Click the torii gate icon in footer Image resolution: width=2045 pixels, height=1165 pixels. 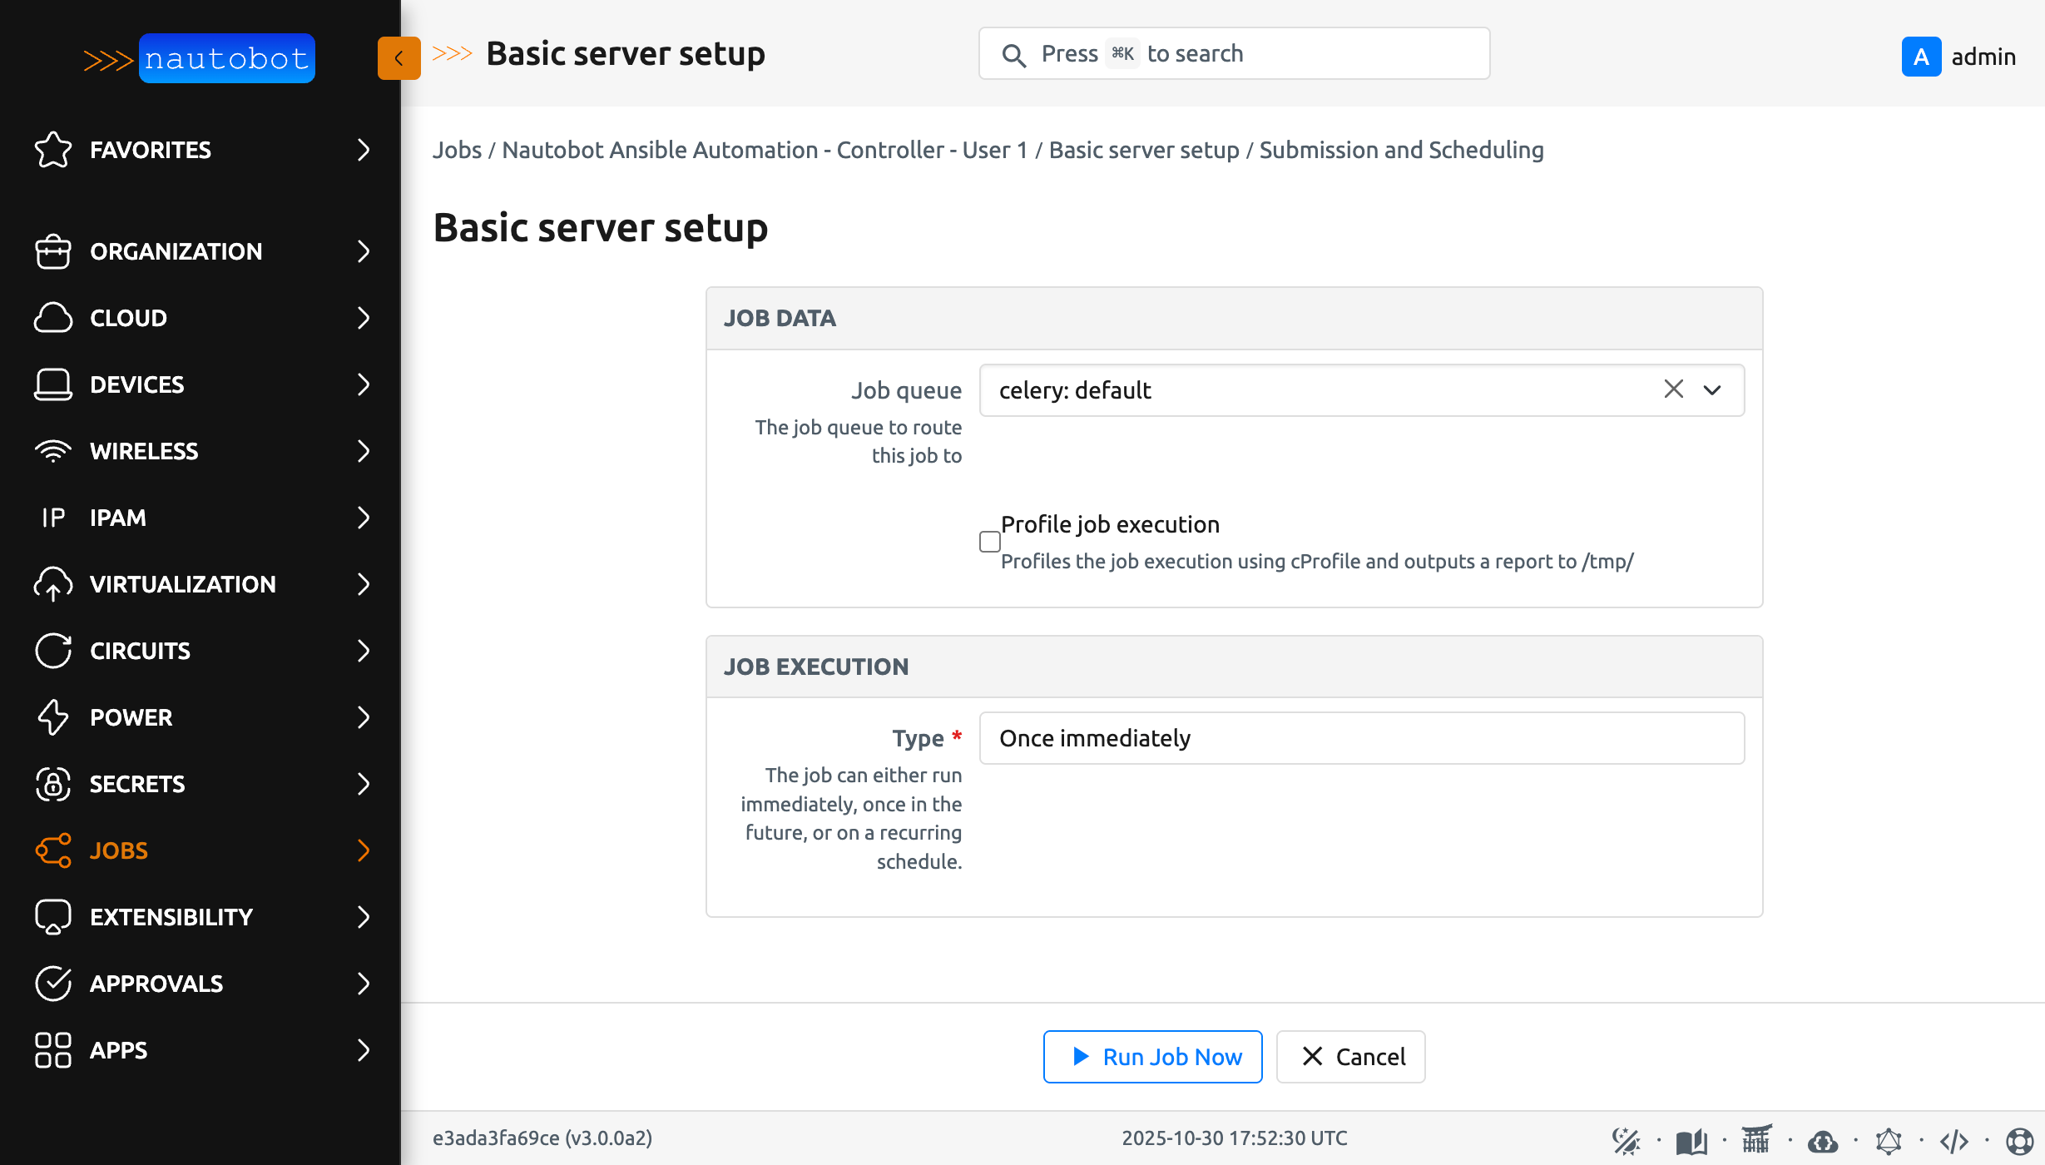click(x=1756, y=1139)
